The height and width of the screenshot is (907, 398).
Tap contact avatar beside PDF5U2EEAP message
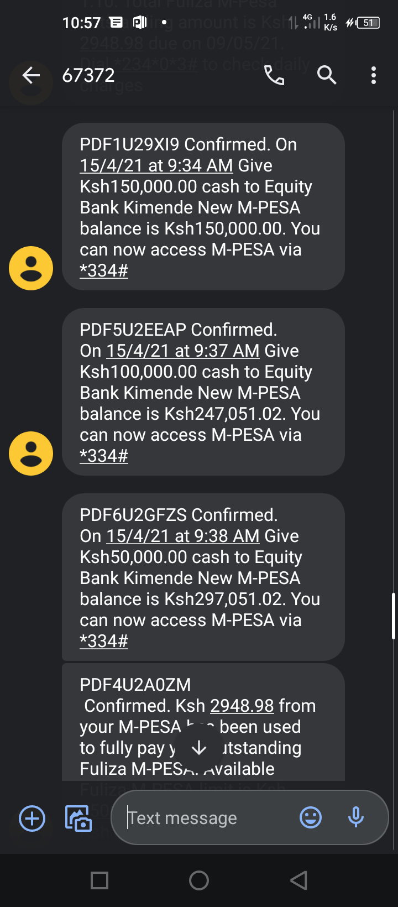tap(31, 454)
